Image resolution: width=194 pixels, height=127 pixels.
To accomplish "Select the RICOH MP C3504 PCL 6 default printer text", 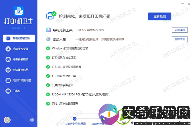I will [x=81, y=94].
